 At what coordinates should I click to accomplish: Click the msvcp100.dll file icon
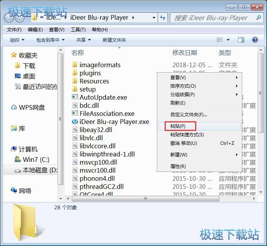tap(75, 162)
